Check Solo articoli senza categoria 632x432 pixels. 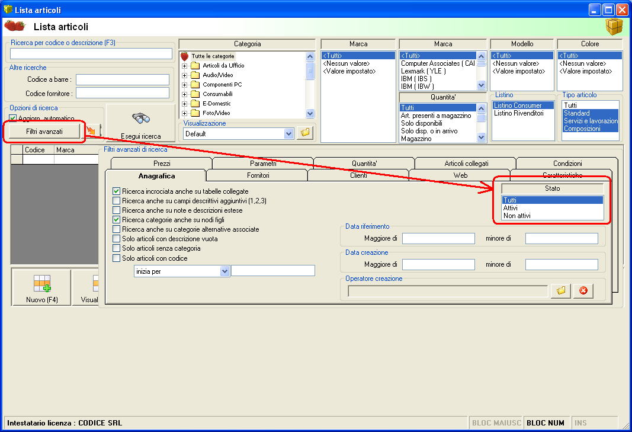point(117,248)
